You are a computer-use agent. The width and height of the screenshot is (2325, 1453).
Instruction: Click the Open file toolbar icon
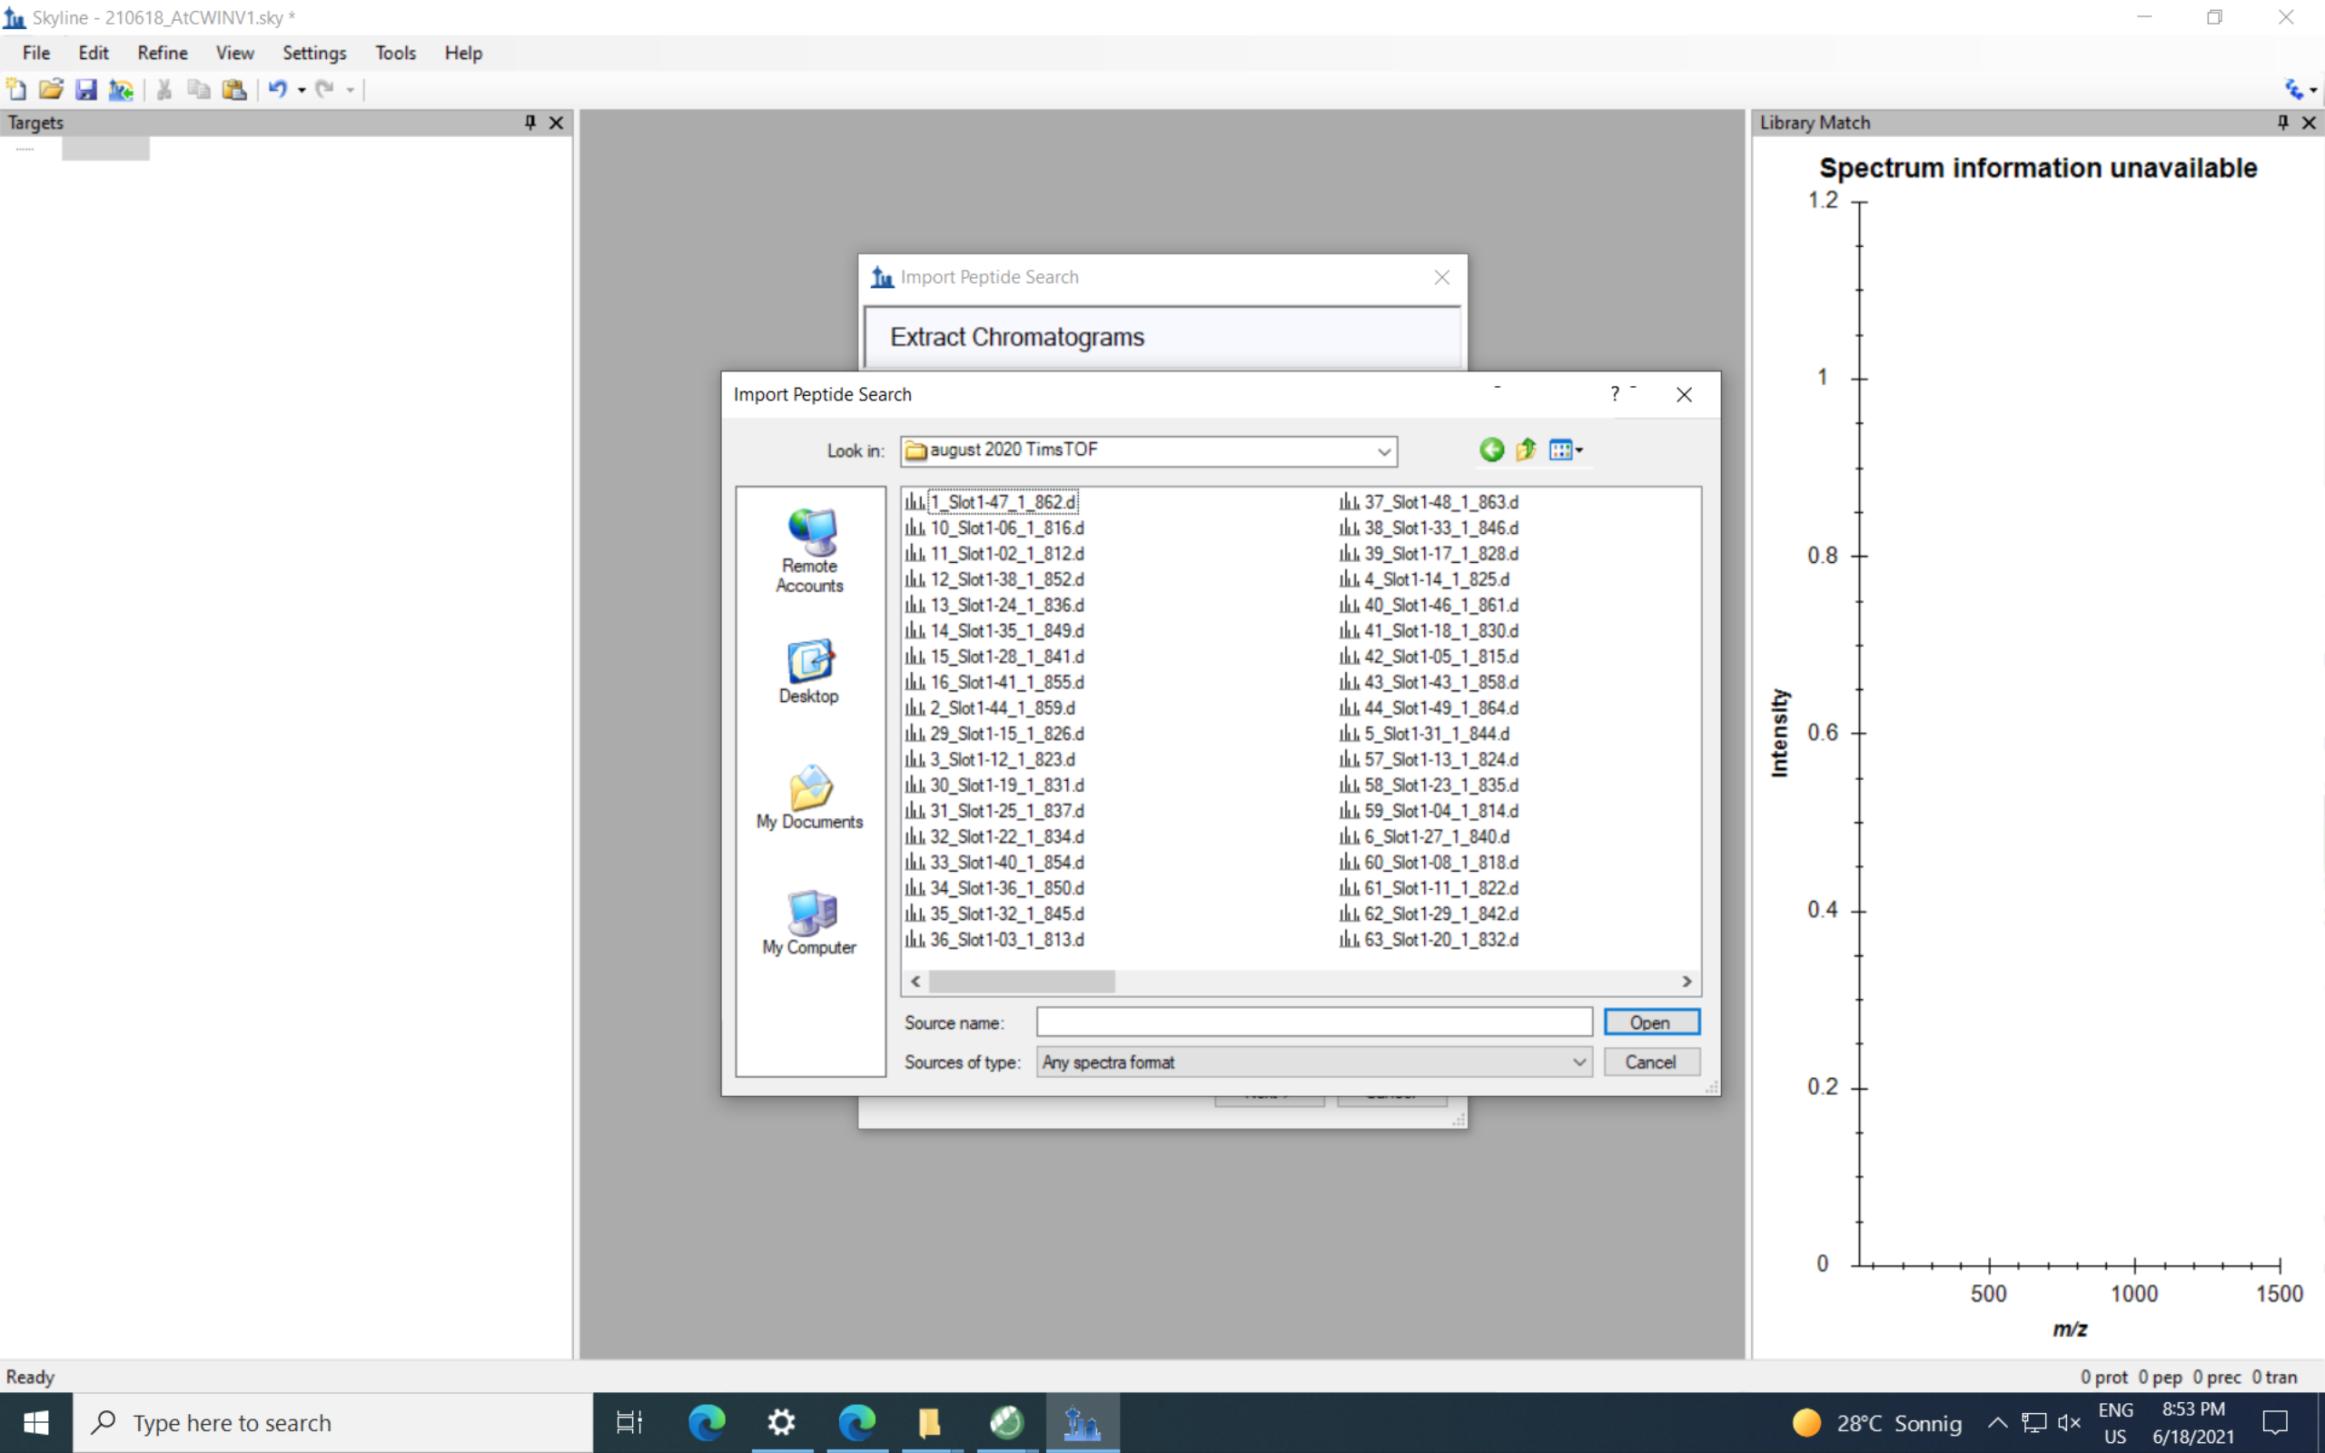point(51,90)
